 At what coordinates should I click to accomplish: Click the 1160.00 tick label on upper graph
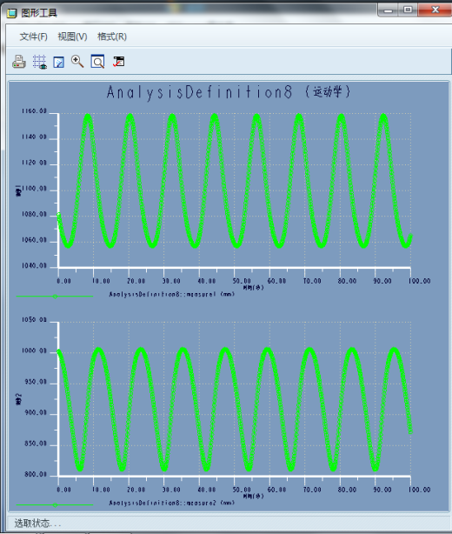point(34,111)
